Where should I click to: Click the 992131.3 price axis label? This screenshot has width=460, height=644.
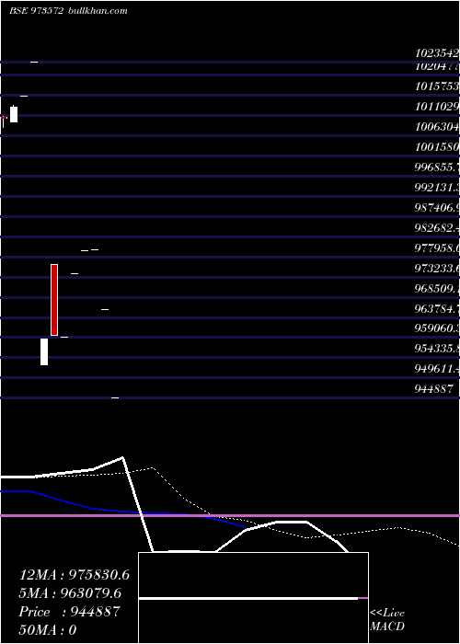pos(437,188)
